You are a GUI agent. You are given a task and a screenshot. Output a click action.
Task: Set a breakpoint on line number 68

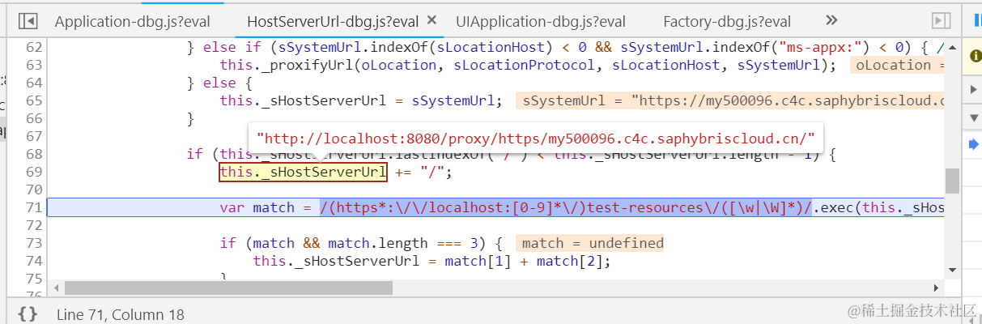click(x=33, y=154)
